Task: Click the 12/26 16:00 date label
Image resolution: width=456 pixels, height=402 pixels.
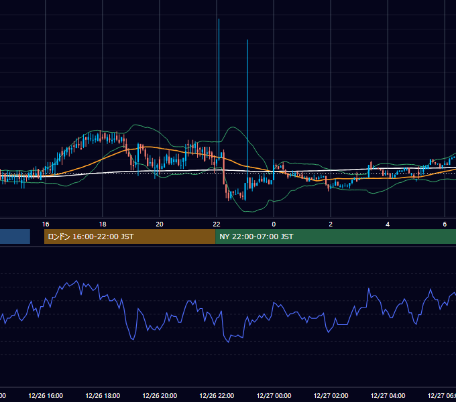Action: [x=46, y=395]
